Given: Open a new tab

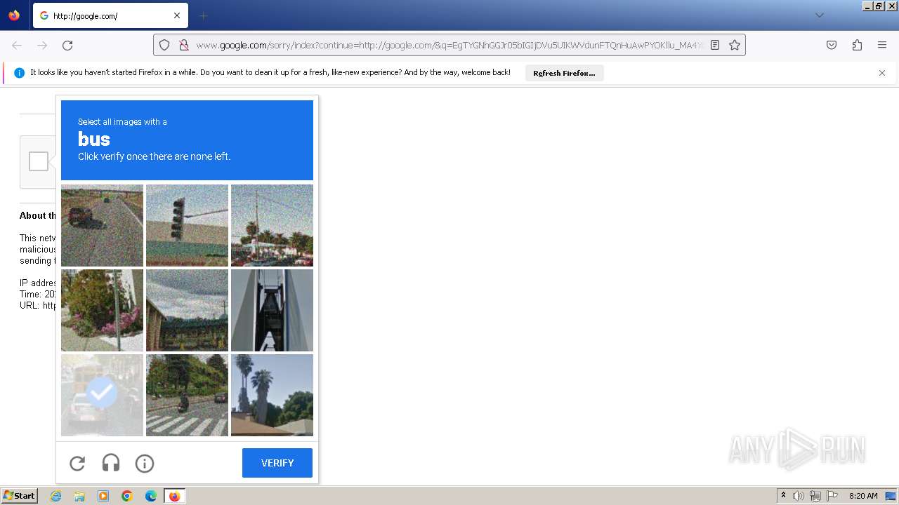Looking at the screenshot, I should 204,15.
